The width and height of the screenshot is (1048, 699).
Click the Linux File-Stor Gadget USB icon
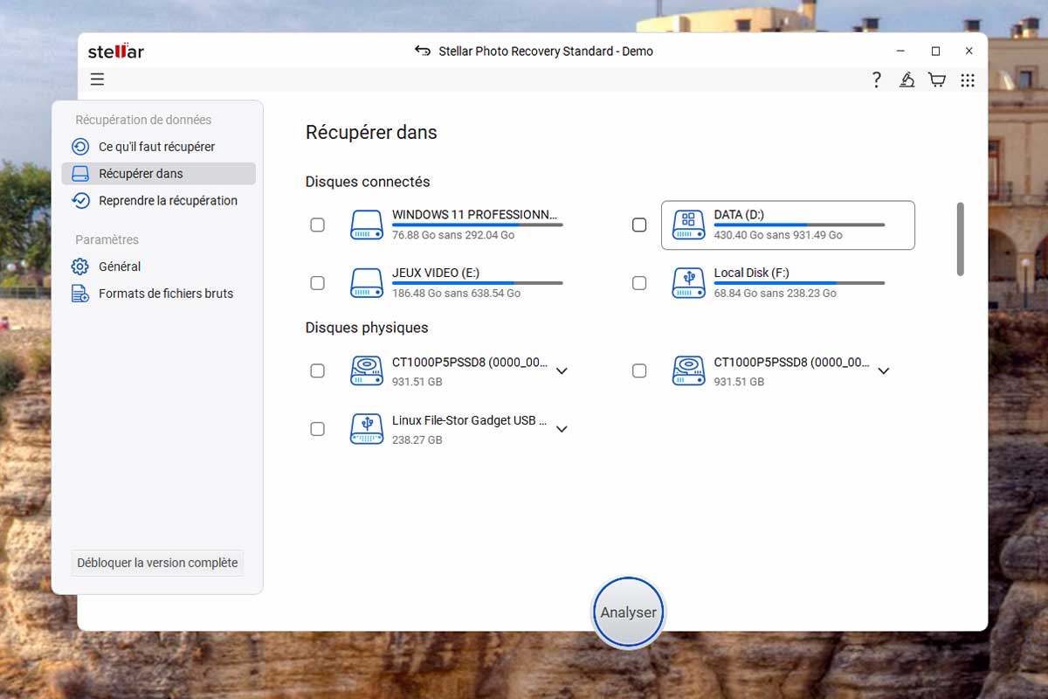367,429
